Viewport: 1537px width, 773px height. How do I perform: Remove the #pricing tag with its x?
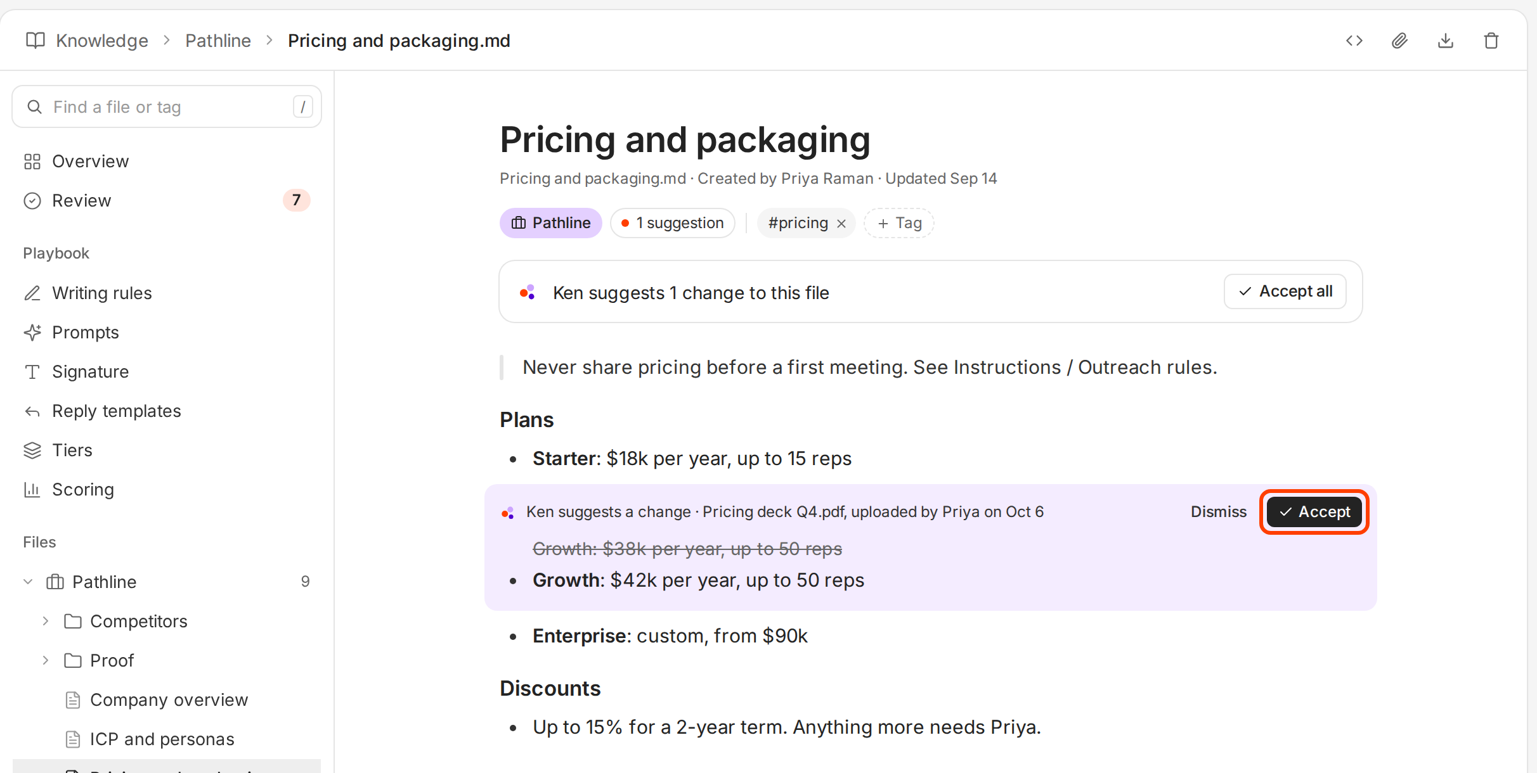coord(841,224)
